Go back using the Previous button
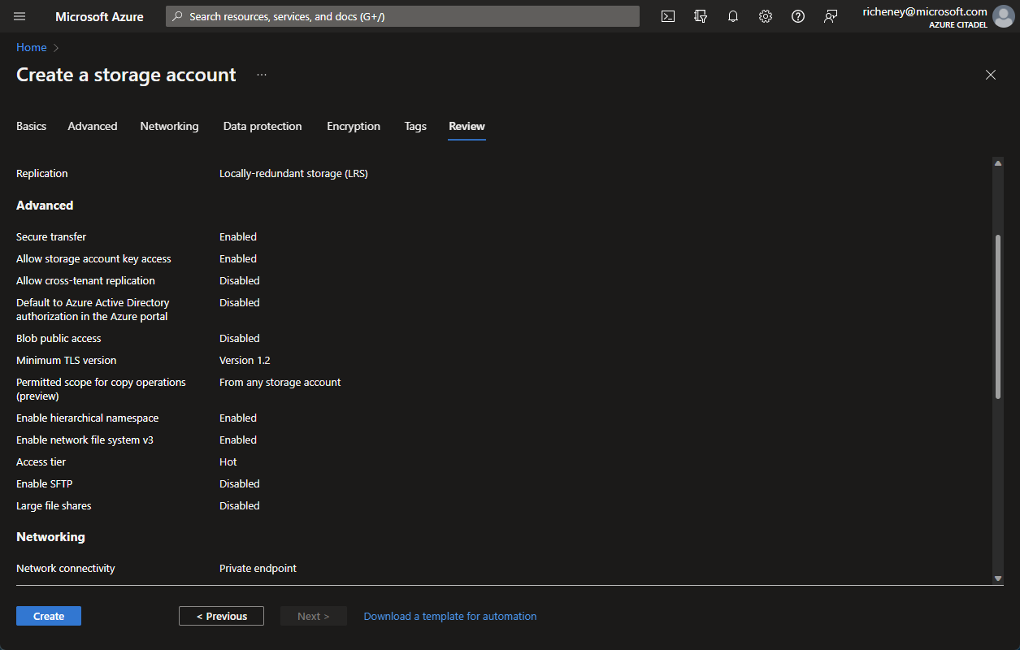 point(221,615)
